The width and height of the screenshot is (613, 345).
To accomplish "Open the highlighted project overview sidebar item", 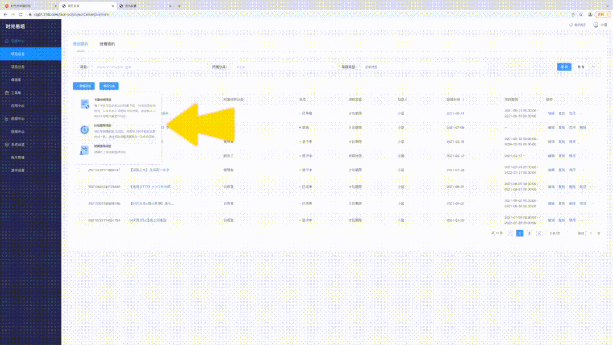I will 31,54.
